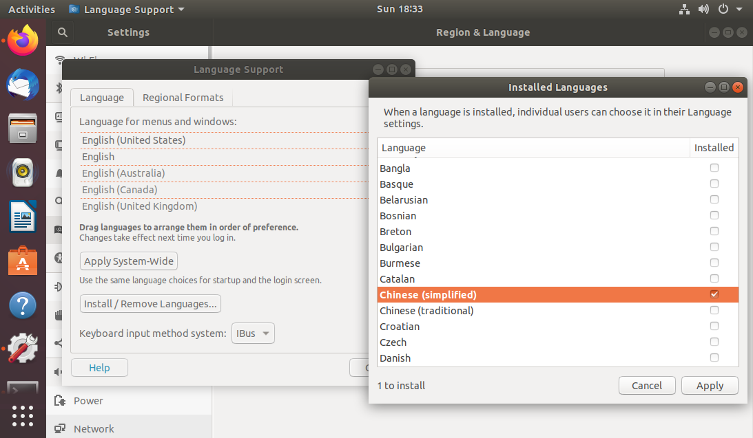
Task: Click the Help question mark dock icon
Action: point(23,305)
